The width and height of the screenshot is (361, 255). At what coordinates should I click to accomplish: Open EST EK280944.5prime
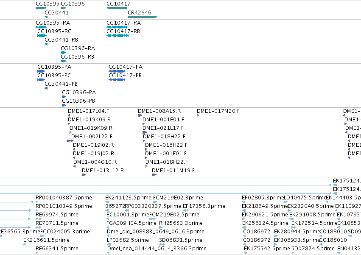297,232
